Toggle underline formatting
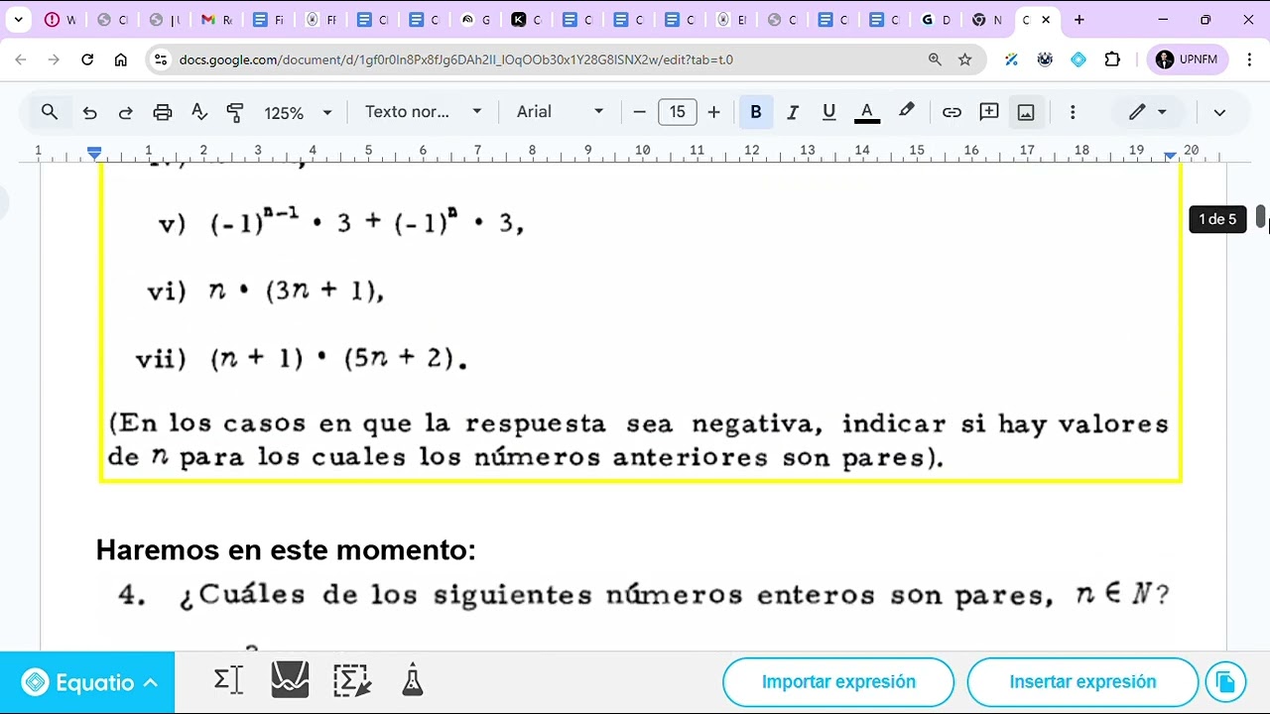This screenshot has width=1270, height=714. pyautogui.click(x=828, y=112)
